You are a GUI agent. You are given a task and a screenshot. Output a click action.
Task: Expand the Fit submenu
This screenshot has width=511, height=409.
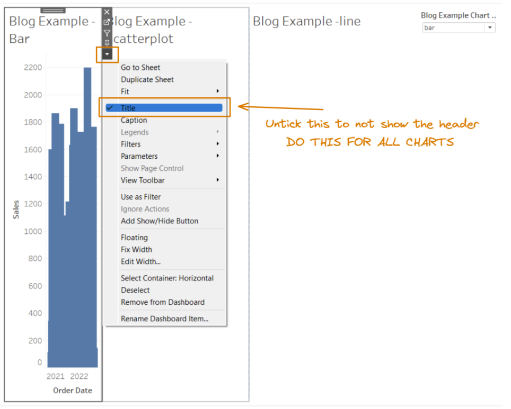(125, 92)
